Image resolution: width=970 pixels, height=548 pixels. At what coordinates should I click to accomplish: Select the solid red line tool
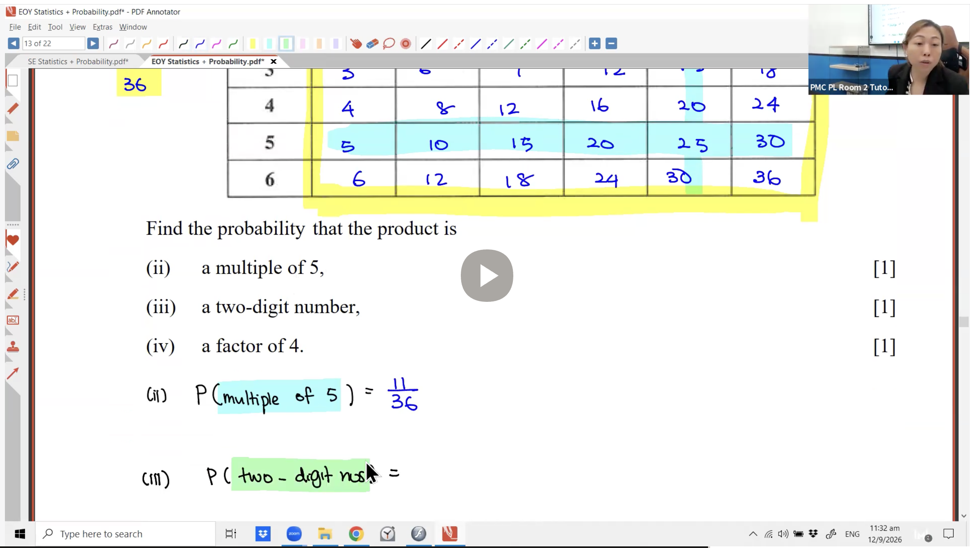coord(442,43)
